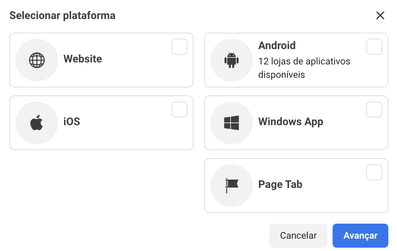Click the Page Tab label text

point(280,184)
